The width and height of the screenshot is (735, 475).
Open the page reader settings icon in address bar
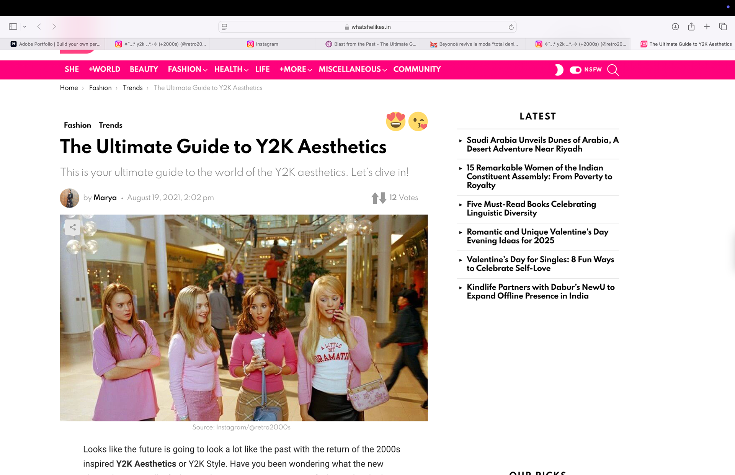pyautogui.click(x=225, y=27)
